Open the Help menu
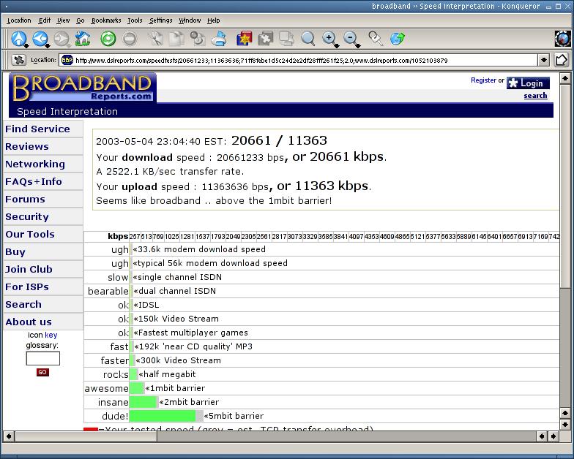The height and width of the screenshot is (459, 574). (x=214, y=20)
